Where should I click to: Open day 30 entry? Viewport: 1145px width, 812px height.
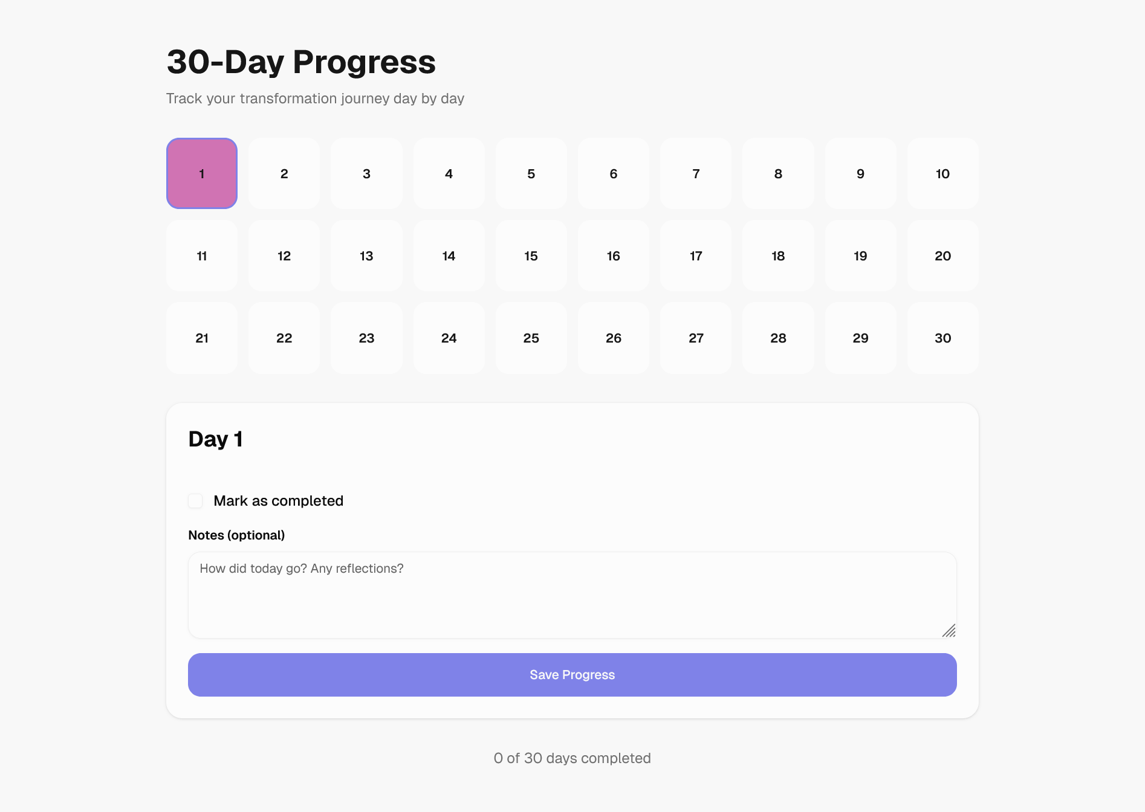coord(943,338)
